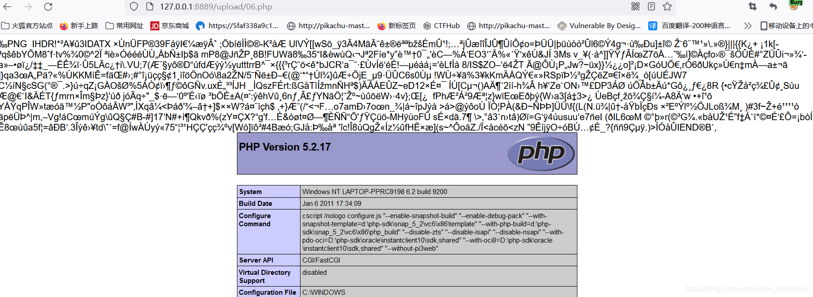
Task: Click the Configure Command row label
Action: 255,220
